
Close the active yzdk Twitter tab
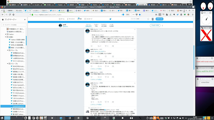30,10
